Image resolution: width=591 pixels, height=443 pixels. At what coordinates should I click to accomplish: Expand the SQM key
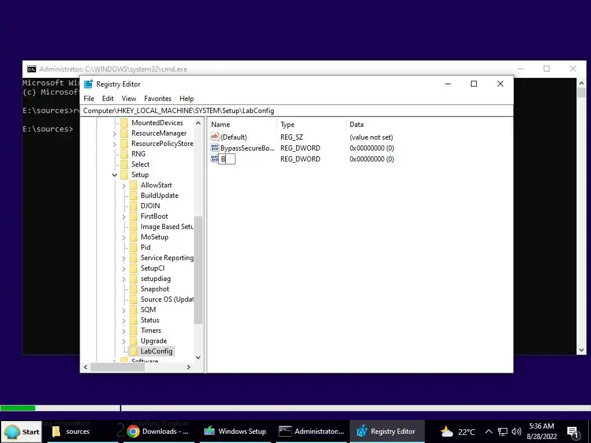124,310
